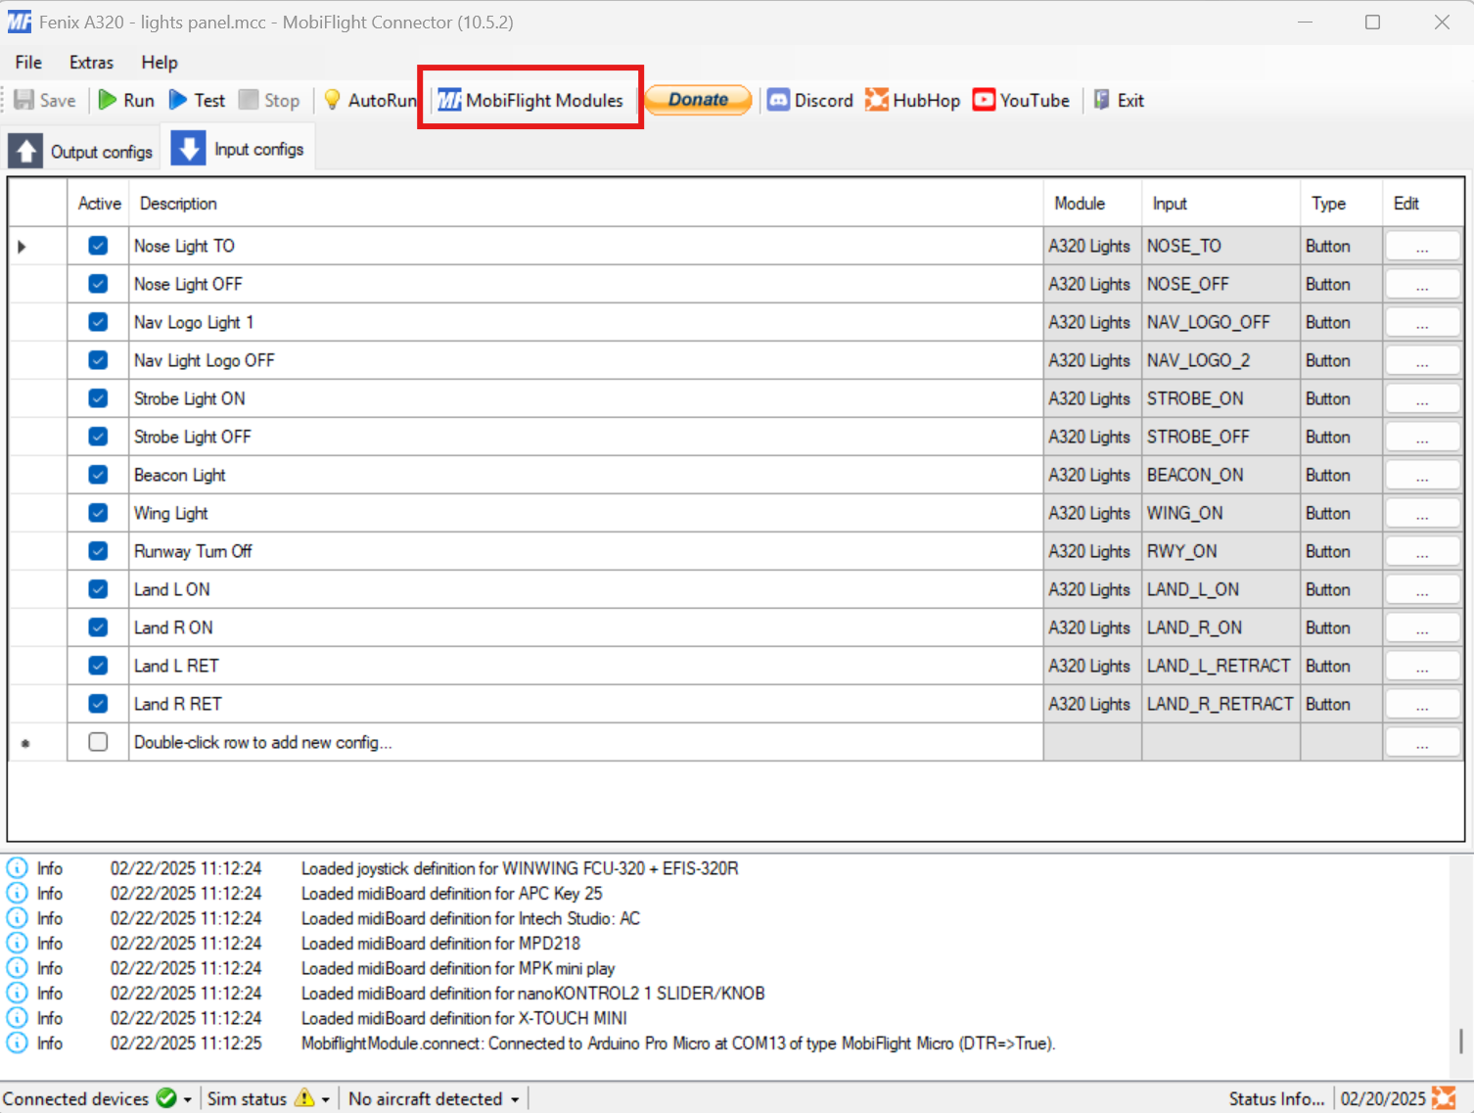Sort by the Description column header
This screenshot has width=1474, height=1113.
point(585,204)
